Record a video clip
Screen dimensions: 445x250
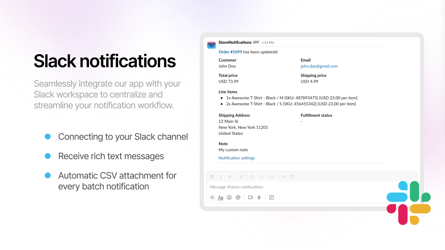pos(250,197)
